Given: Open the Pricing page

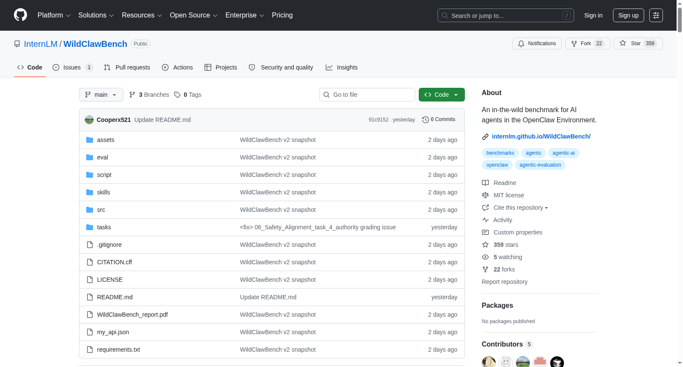Looking at the screenshot, I should [x=282, y=15].
